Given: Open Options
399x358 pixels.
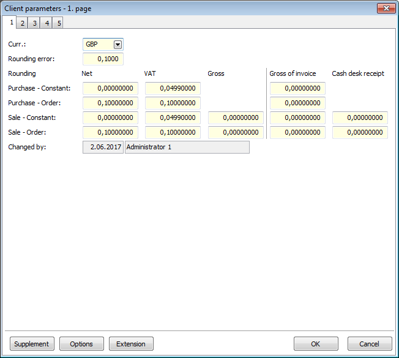Looking at the screenshot, I should tap(81, 344).
